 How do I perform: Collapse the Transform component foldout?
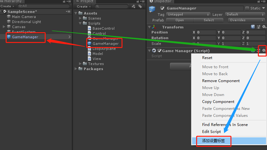[x=149, y=27]
